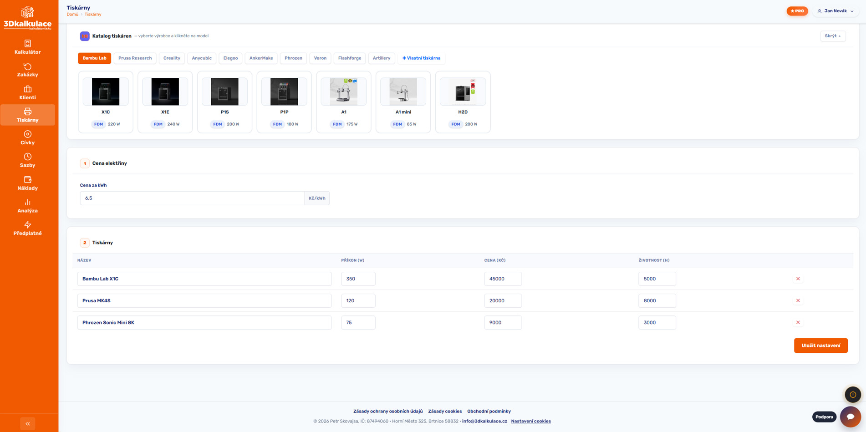Image resolution: width=866 pixels, height=432 pixels.
Task: Open the Elegoo tab
Action: click(x=230, y=58)
